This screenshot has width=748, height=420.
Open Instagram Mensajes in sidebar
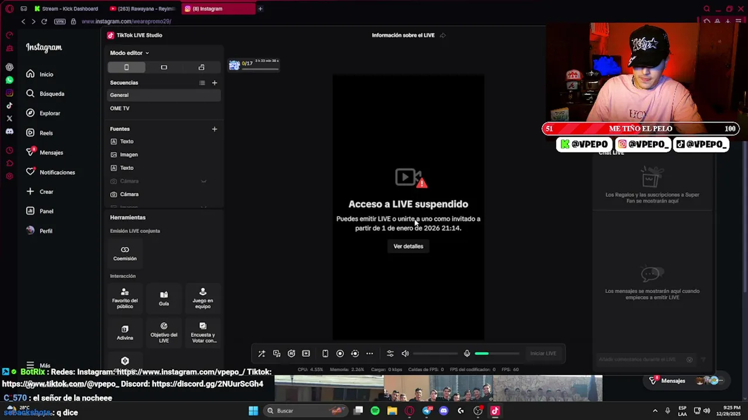[x=44, y=152]
